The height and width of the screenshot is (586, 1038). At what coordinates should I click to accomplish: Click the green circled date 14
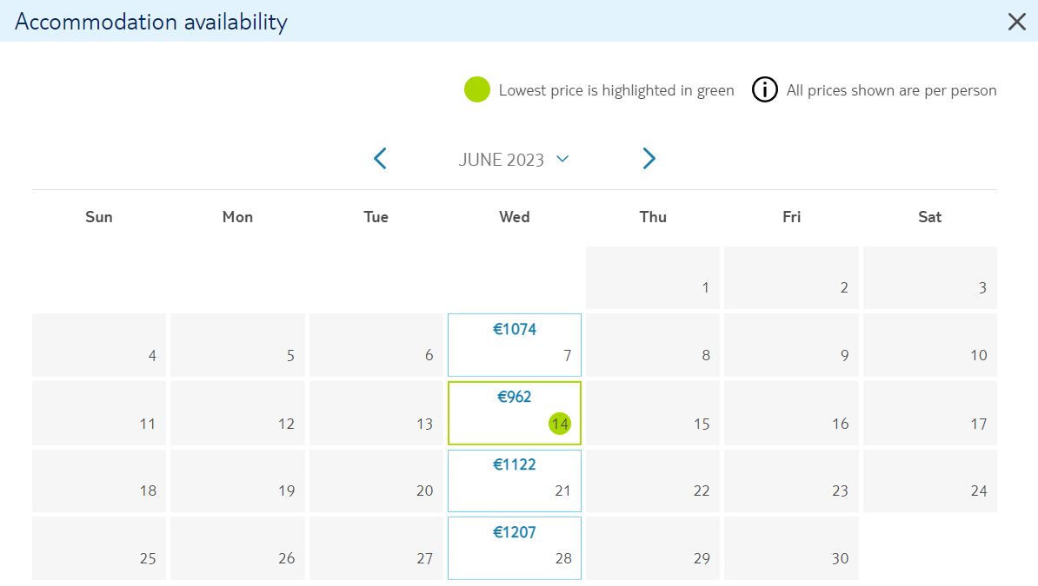[x=560, y=424]
